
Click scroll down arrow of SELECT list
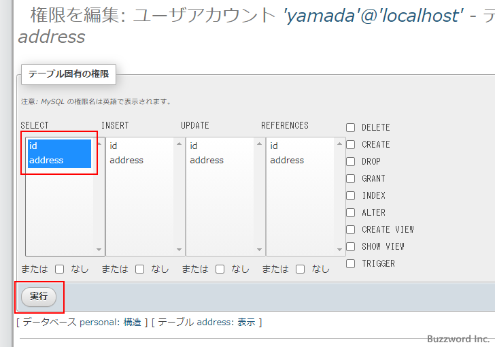(x=99, y=250)
